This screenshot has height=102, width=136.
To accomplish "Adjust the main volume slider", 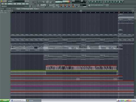I will point(33,4).
